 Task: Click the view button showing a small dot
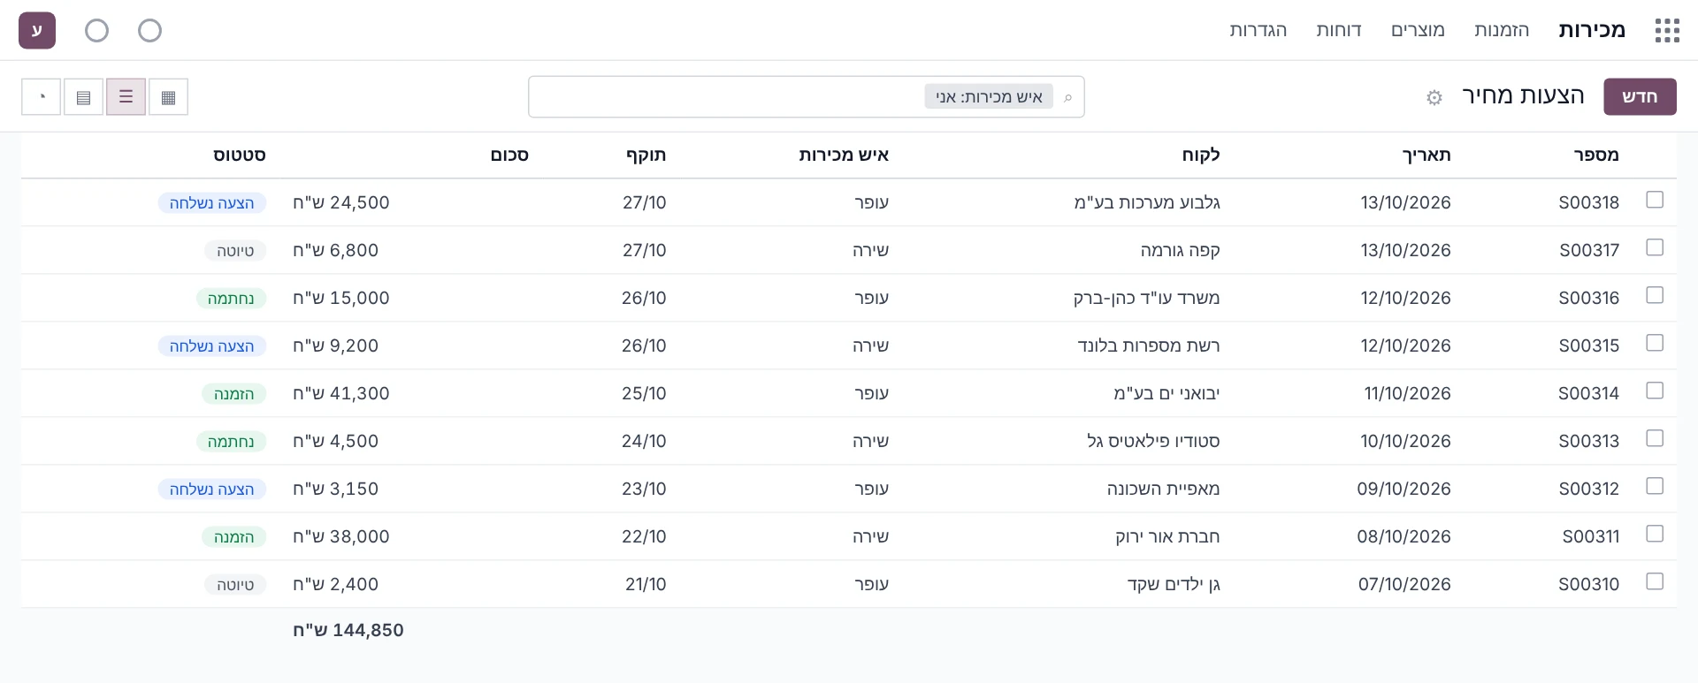coord(42,97)
